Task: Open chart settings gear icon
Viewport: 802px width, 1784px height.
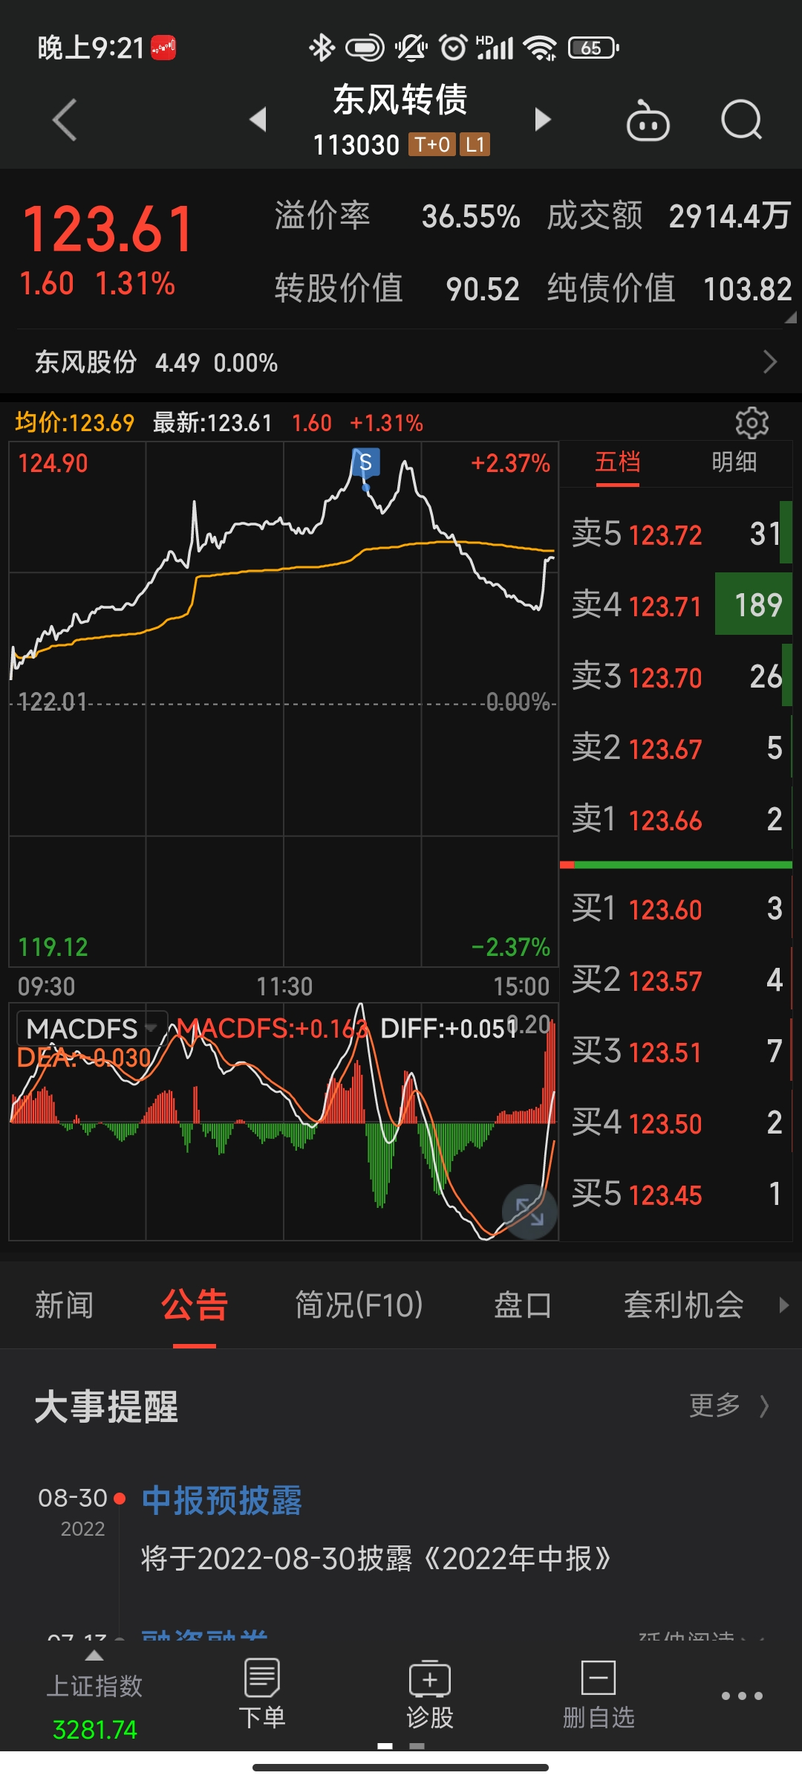Action: tap(752, 423)
